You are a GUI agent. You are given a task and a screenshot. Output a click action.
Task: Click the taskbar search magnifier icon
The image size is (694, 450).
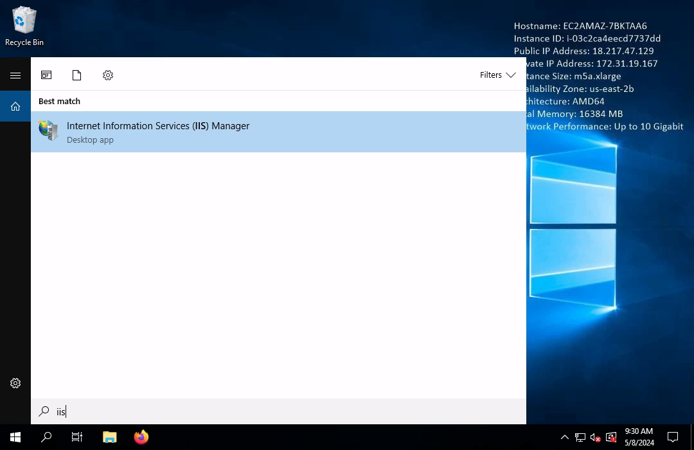[x=46, y=437]
